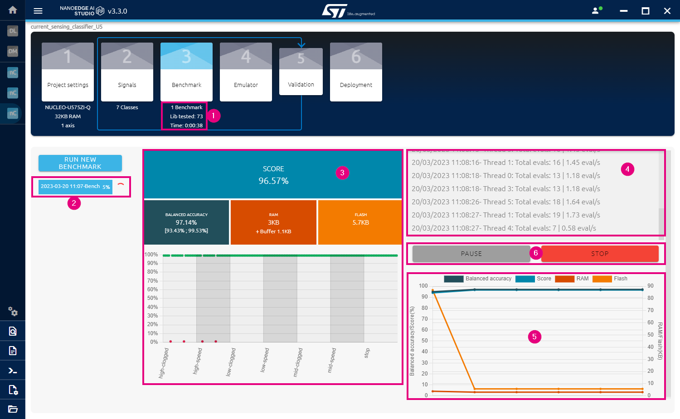Screen dimensions: 680x419
Task: Go to step 6 Deployment
Action: tap(356, 72)
